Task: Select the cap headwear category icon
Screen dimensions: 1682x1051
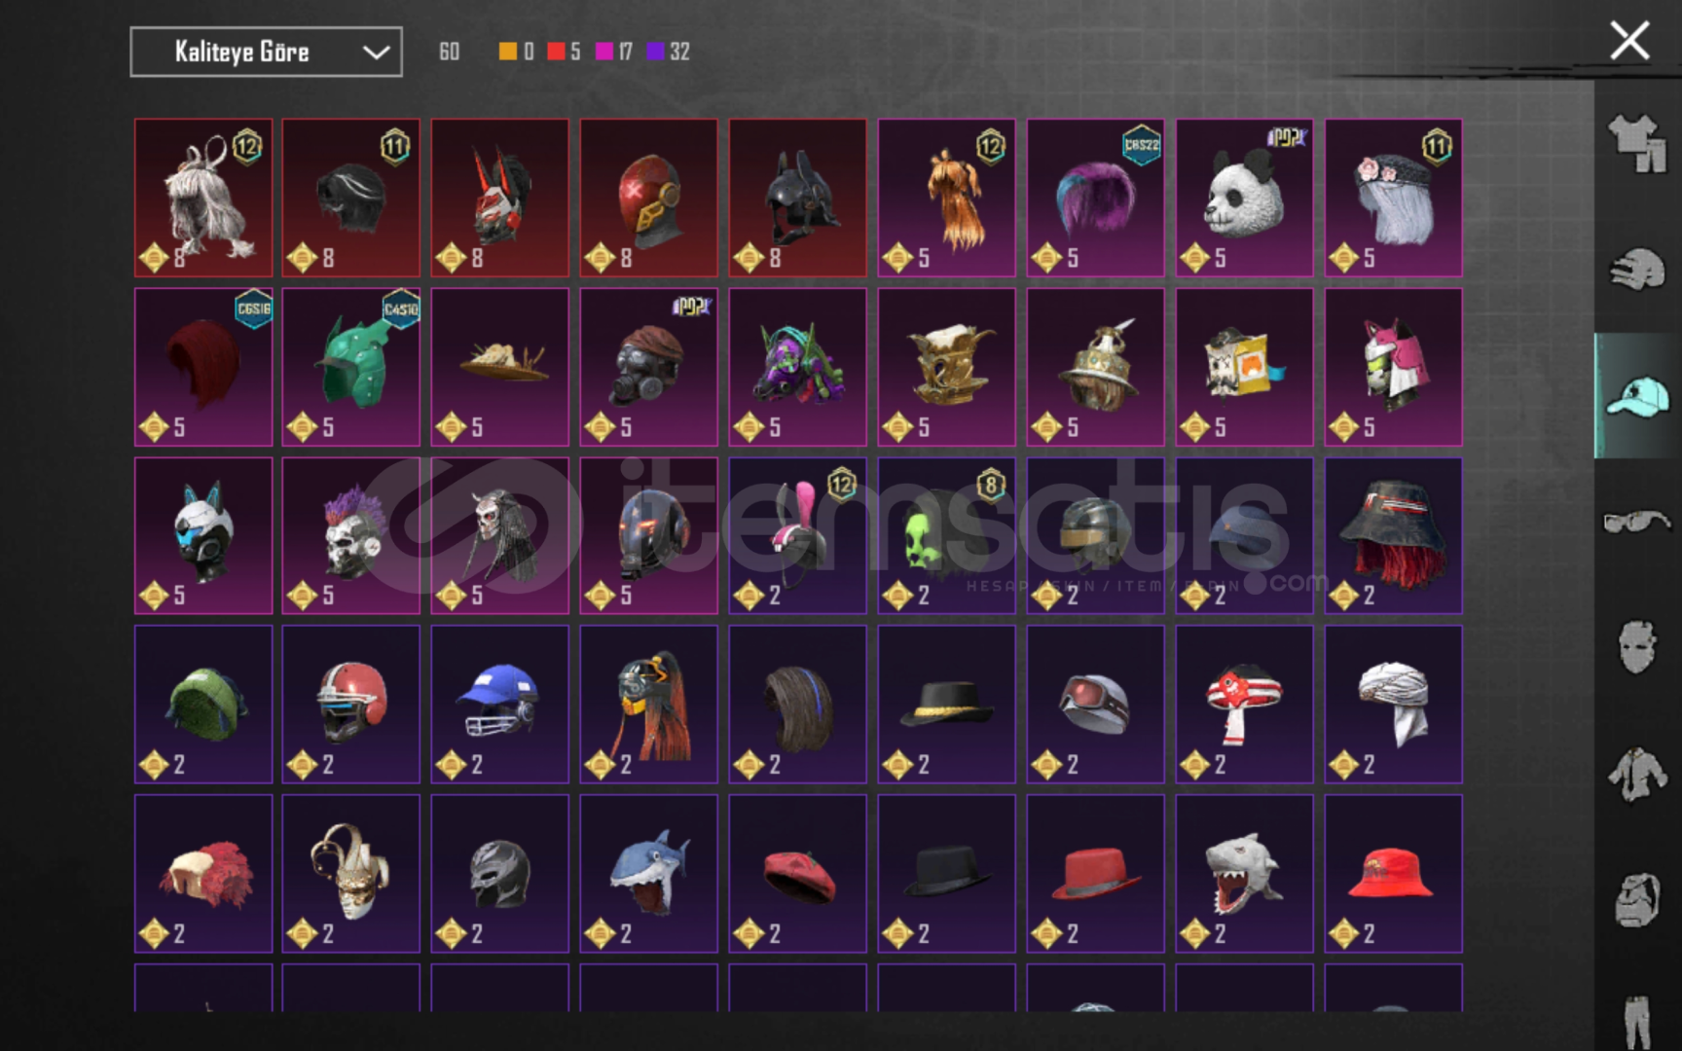Action: pyautogui.click(x=1637, y=395)
